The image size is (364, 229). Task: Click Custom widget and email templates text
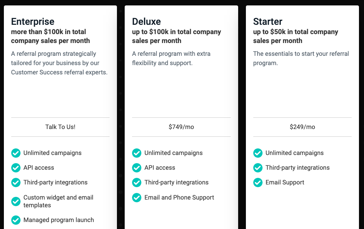[x=58, y=201]
